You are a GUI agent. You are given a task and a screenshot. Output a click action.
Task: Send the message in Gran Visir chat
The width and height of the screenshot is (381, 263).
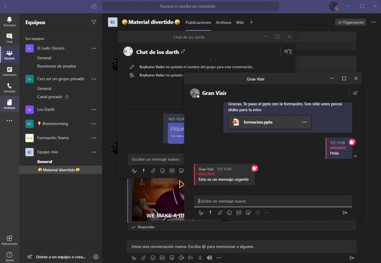tap(345, 212)
